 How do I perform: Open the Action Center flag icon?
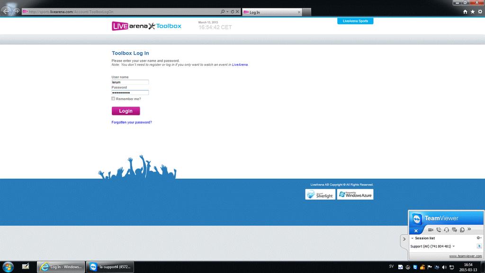pyautogui.click(x=430, y=267)
